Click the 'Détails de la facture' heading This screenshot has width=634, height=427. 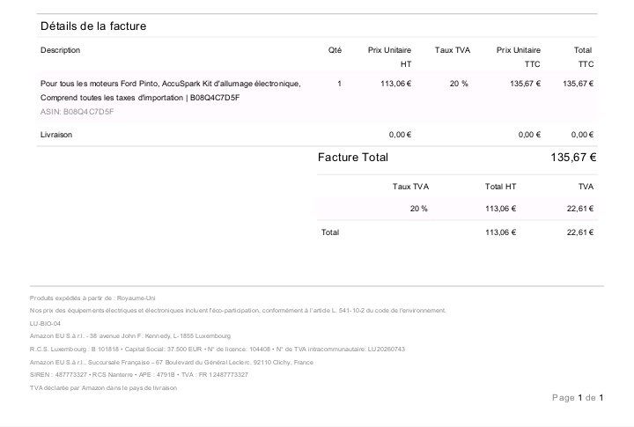(x=93, y=26)
